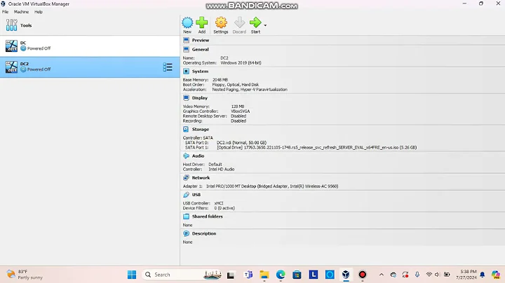Open the Start button dropdown arrow

tap(265, 25)
